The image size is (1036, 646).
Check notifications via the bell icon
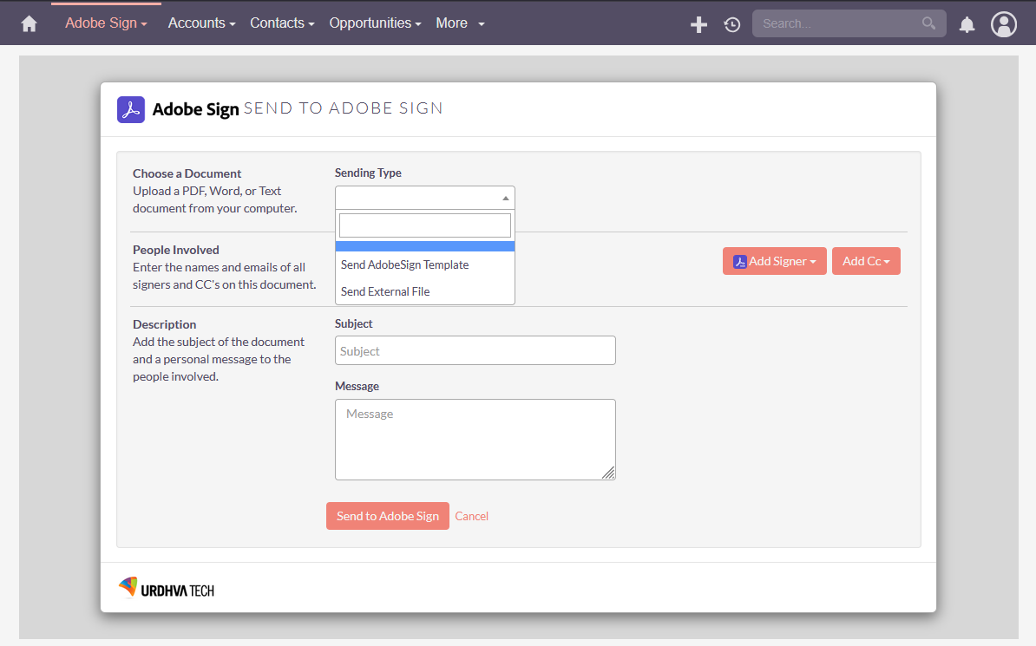pos(967,23)
